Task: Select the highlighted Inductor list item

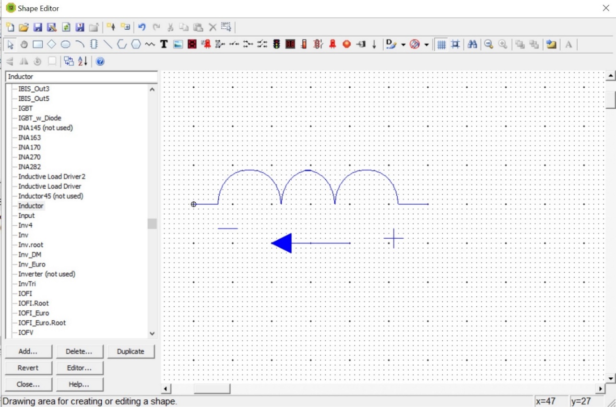Action: point(31,206)
